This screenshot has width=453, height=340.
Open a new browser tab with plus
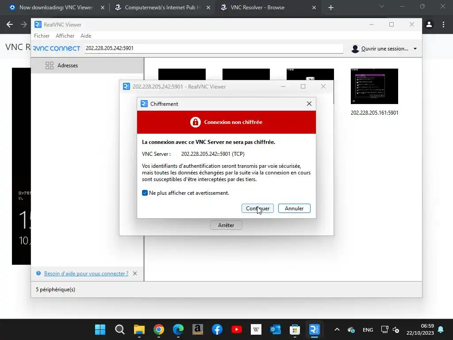[x=331, y=8]
